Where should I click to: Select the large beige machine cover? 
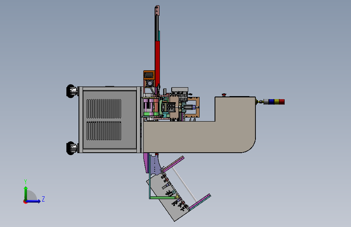coord(199,137)
